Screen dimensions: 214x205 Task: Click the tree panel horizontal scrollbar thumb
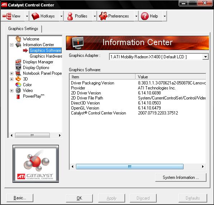click(32, 135)
